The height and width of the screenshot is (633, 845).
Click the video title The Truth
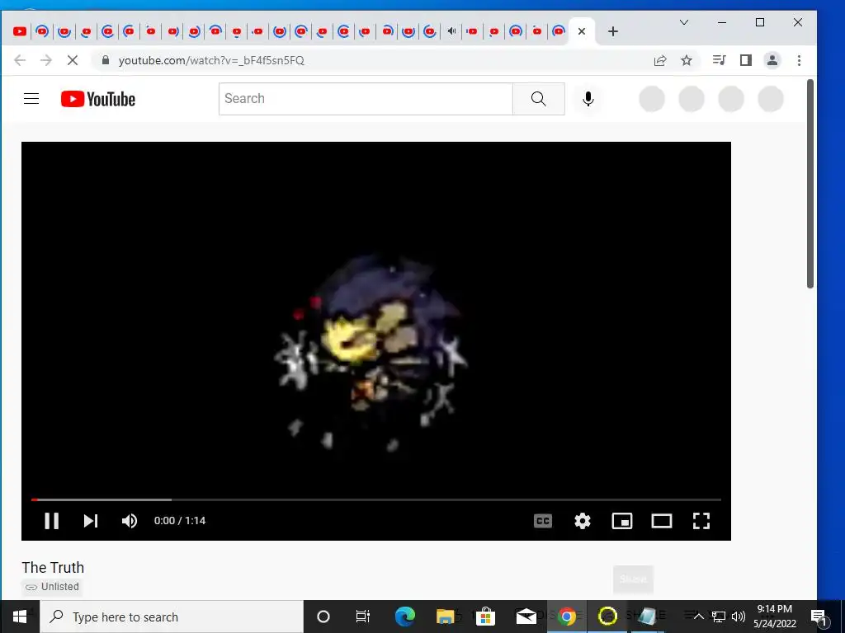tap(53, 567)
